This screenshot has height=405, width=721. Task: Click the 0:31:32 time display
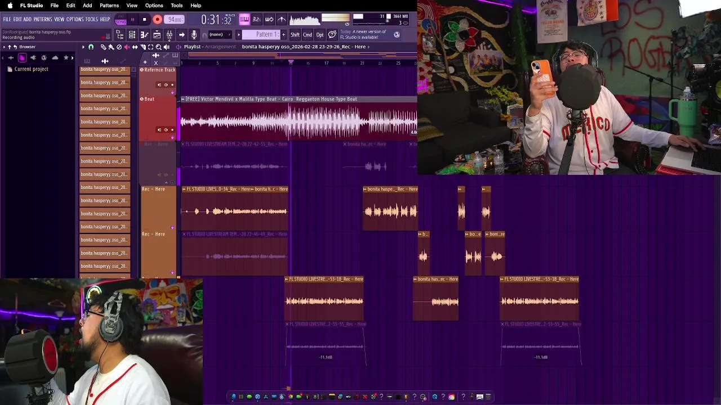pos(216,20)
